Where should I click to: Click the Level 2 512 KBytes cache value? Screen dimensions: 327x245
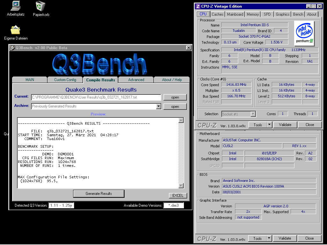pyautogui.click(x=286, y=96)
